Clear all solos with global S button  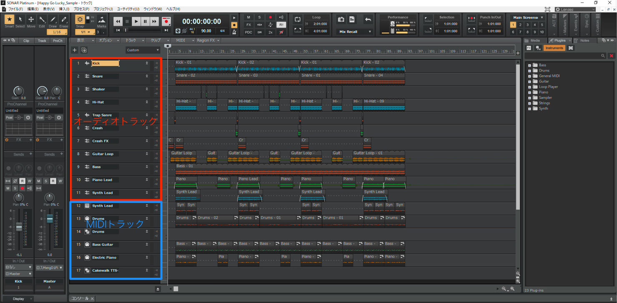click(x=259, y=17)
